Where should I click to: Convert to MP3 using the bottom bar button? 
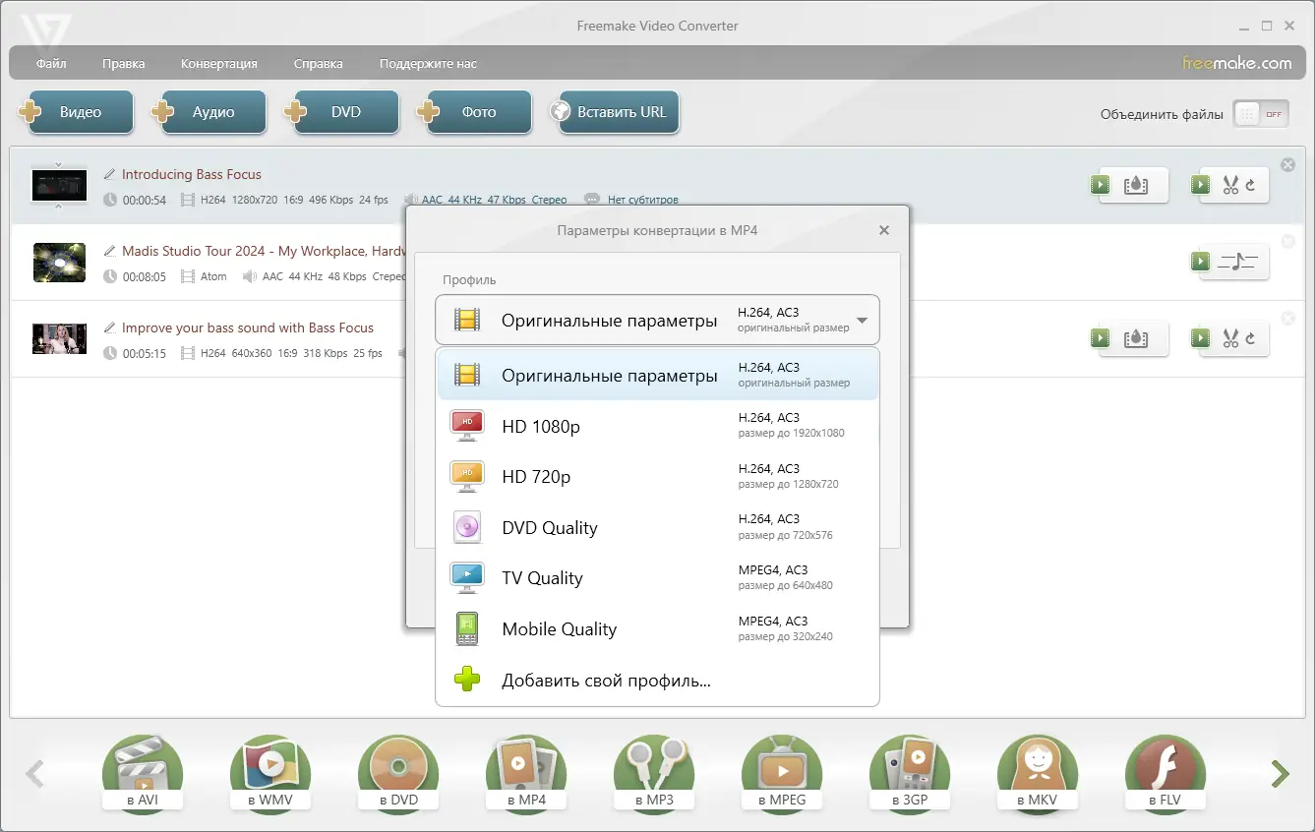(x=654, y=774)
